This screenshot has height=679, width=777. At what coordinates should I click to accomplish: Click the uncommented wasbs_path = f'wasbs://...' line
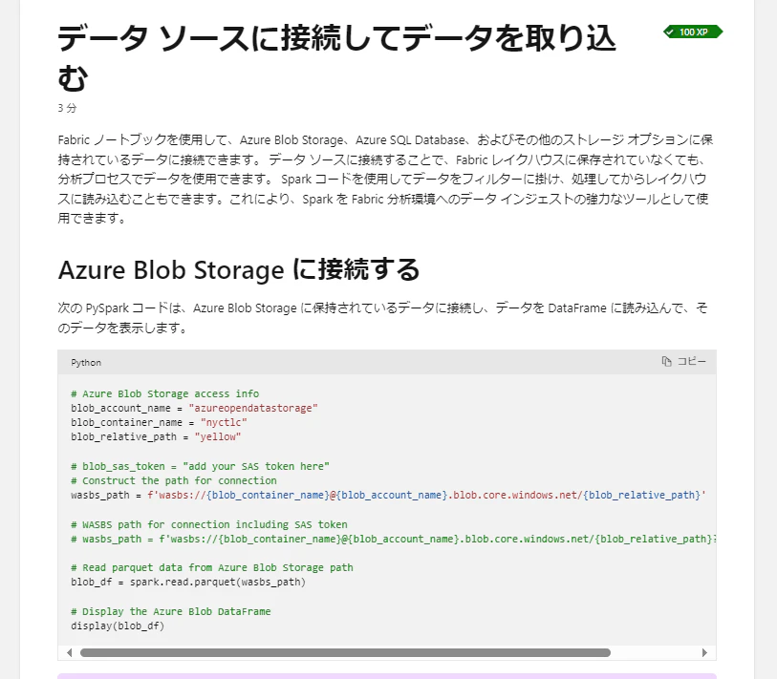coord(388,496)
